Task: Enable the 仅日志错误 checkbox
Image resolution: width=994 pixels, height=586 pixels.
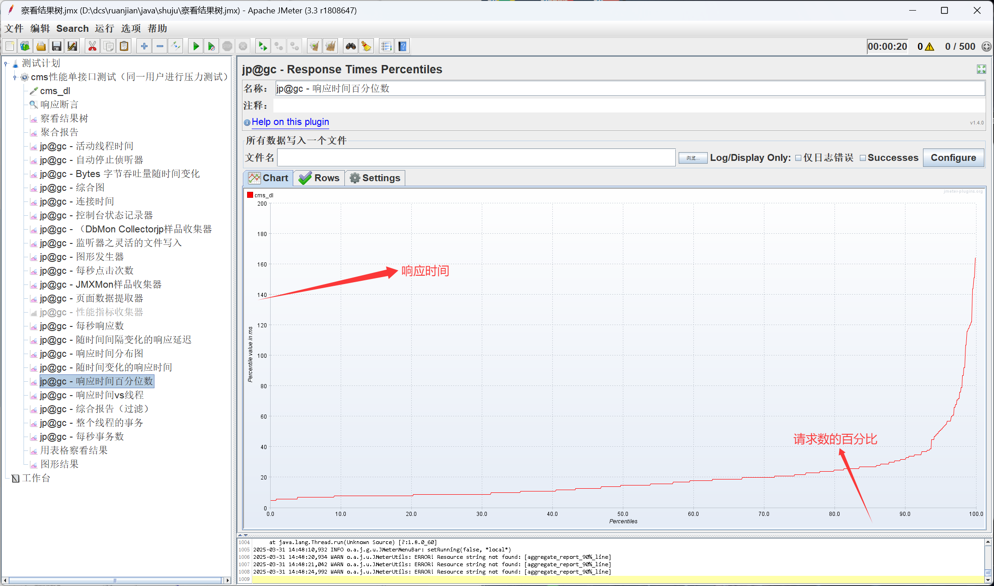Action: click(x=799, y=158)
